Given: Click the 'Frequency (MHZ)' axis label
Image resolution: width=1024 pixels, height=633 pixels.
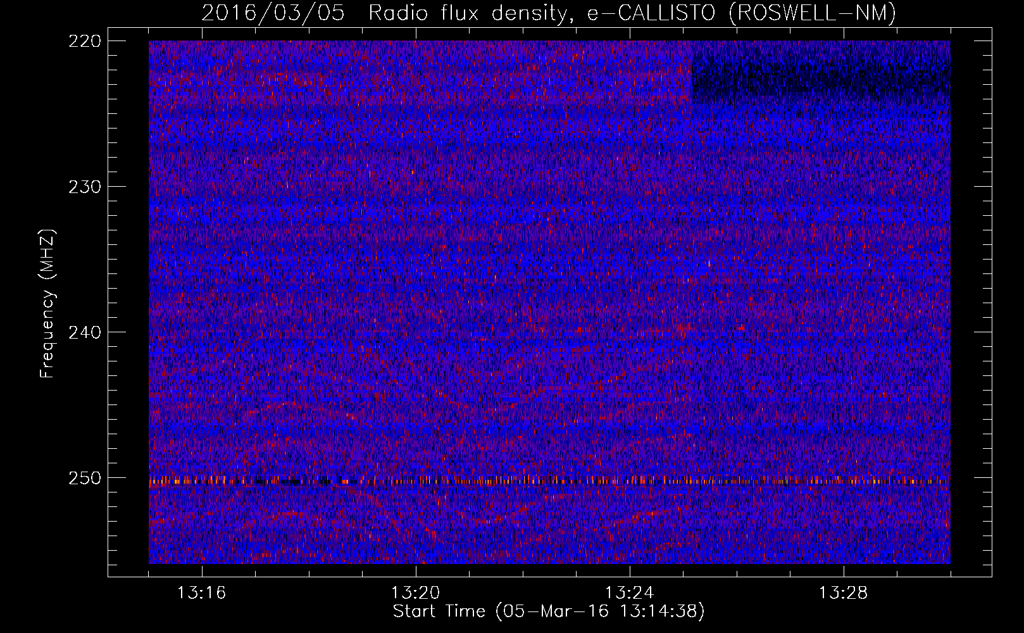Looking at the screenshot, I should point(47,303).
